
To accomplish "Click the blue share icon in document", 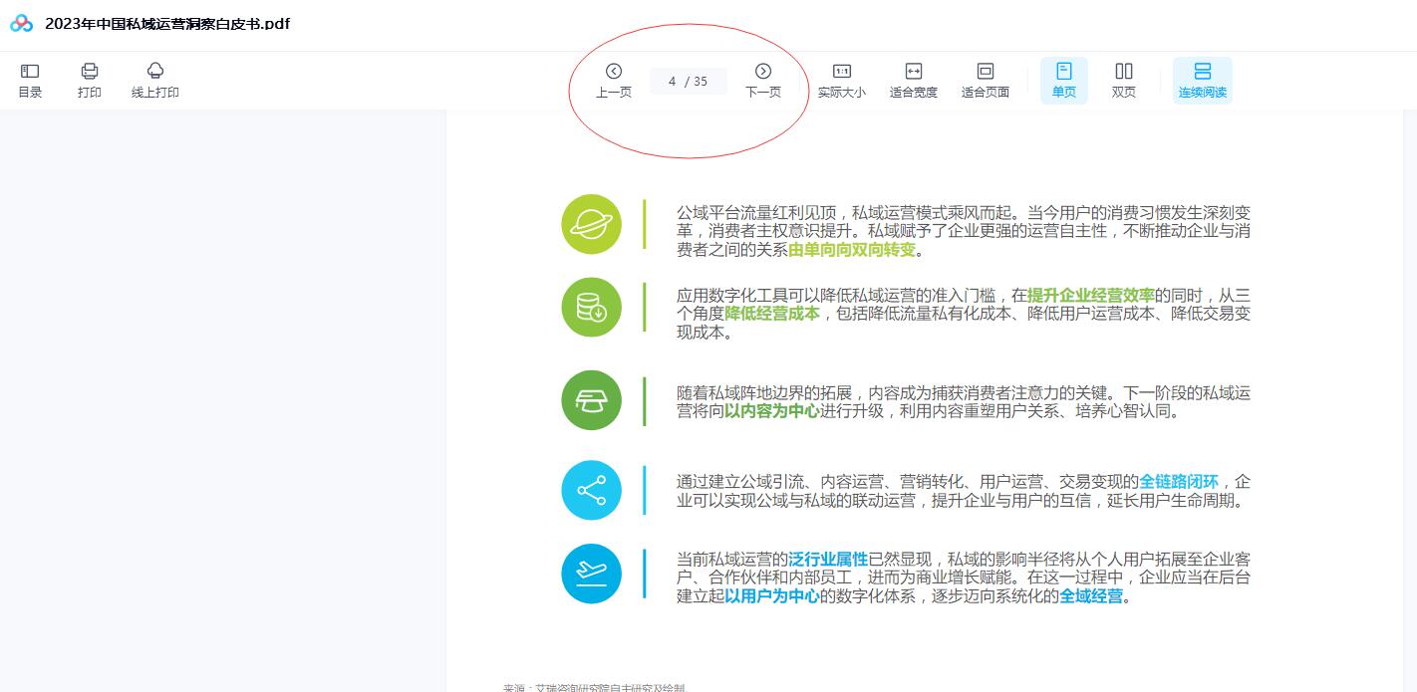I will (x=591, y=490).
